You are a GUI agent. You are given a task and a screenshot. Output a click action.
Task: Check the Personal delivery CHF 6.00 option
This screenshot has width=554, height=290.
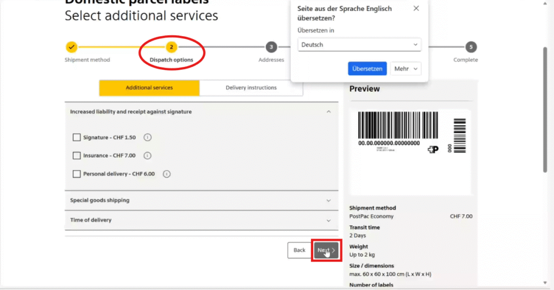(76, 174)
